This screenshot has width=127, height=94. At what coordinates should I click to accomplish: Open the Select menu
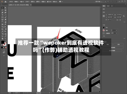(33, 2)
